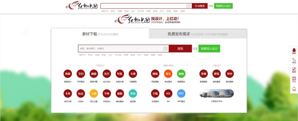298x121 pixels.
Task: Open 客服 QQ customer service sidebar icon
Action: tap(294, 51)
